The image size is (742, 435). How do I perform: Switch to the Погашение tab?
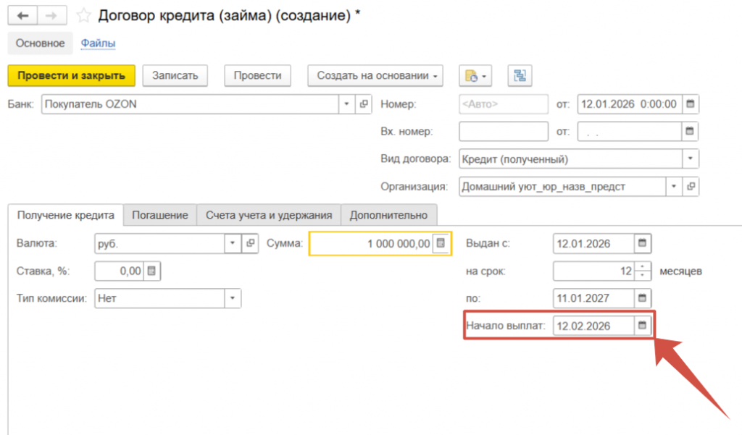click(x=159, y=215)
